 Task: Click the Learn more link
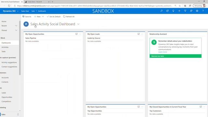pos(162,52)
